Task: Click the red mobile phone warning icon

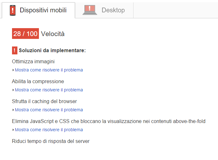Action: (13, 10)
